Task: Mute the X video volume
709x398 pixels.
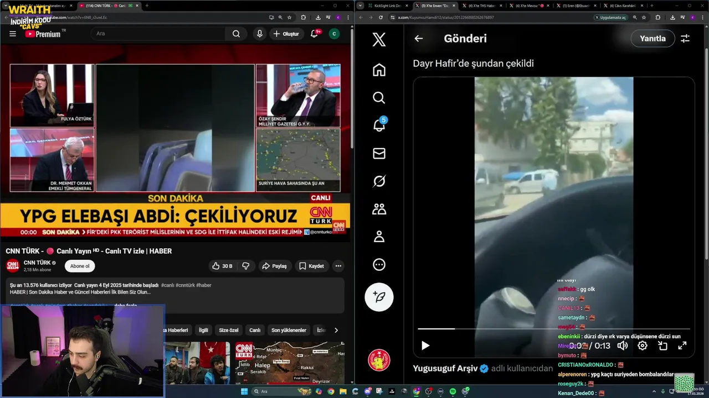Action: (623, 345)
